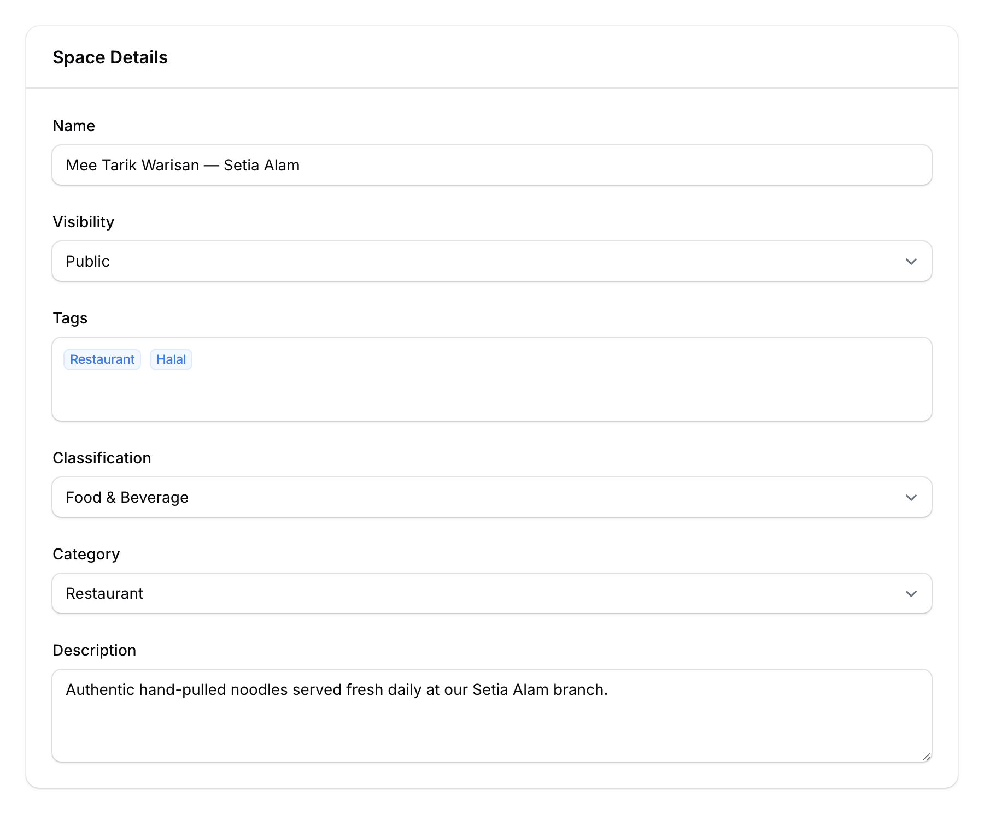Expand the Classification dropdown chevron
This screenshot has height=814, width=984.
(x=911, y=497)
